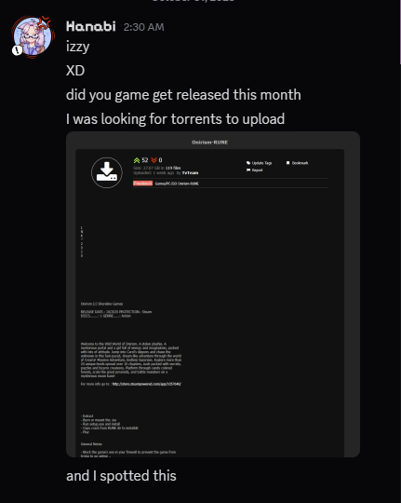Viewport: 401px width, 503px height.
Task: Click the torrent download icon in screenshot
Action: pos(107,172)
